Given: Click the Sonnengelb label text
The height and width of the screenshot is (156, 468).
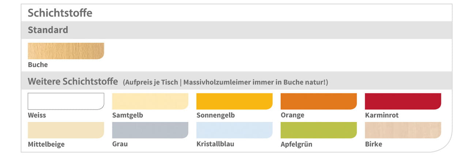Looking at the screenshot, I should tap(215, 115).
